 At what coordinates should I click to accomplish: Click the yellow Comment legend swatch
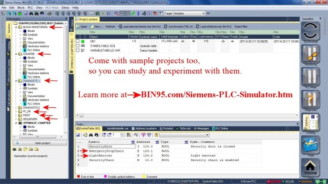(144, 177)
